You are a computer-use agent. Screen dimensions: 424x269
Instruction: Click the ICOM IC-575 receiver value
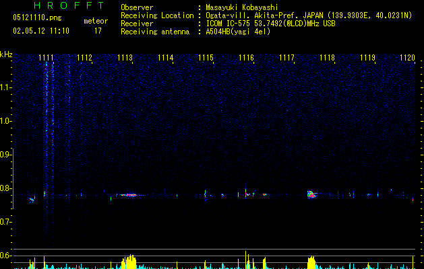click(270, 24)
